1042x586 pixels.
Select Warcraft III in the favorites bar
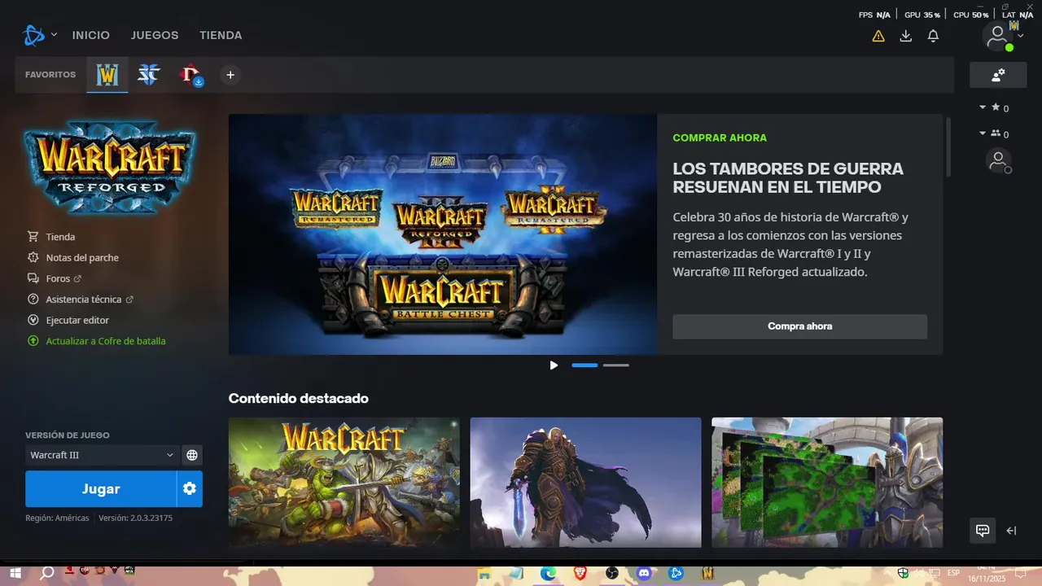pos(107,75)
